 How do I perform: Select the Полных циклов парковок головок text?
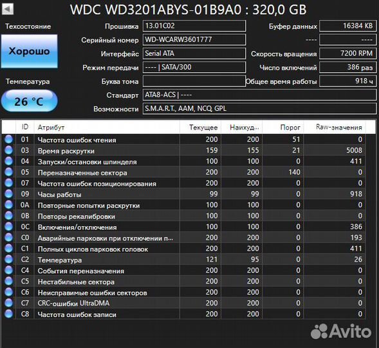[x=93, y=249]
